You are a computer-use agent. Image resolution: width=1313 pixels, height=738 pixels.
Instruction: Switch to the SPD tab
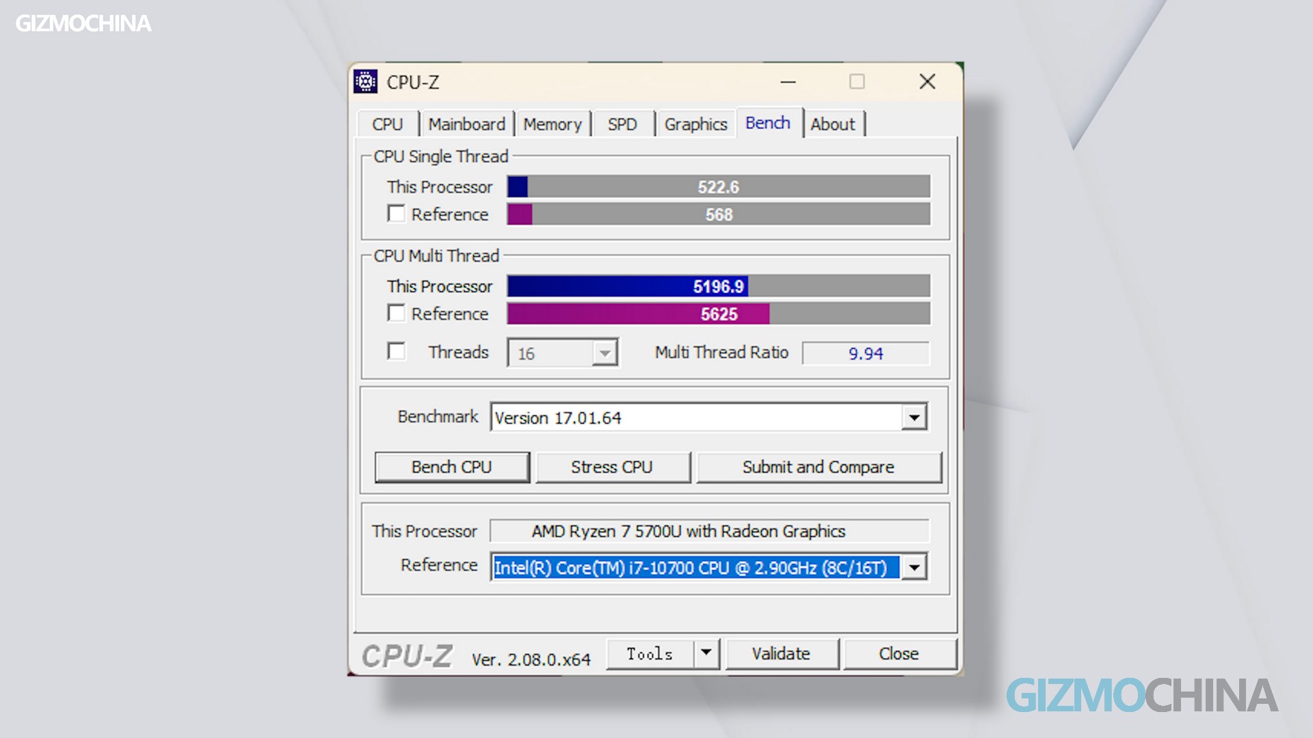[622, 124]
